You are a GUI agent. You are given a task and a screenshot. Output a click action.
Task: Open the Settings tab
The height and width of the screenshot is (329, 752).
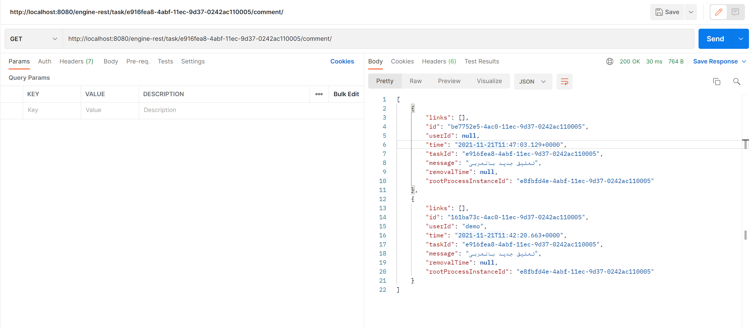point(193,61)
